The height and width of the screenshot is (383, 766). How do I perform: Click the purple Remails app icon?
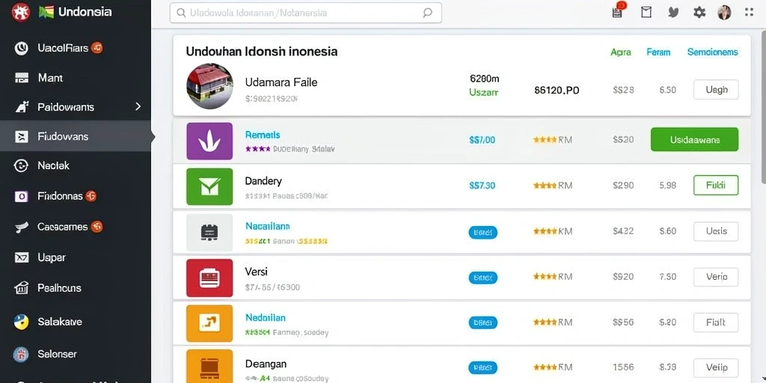(x=209, y=141)
